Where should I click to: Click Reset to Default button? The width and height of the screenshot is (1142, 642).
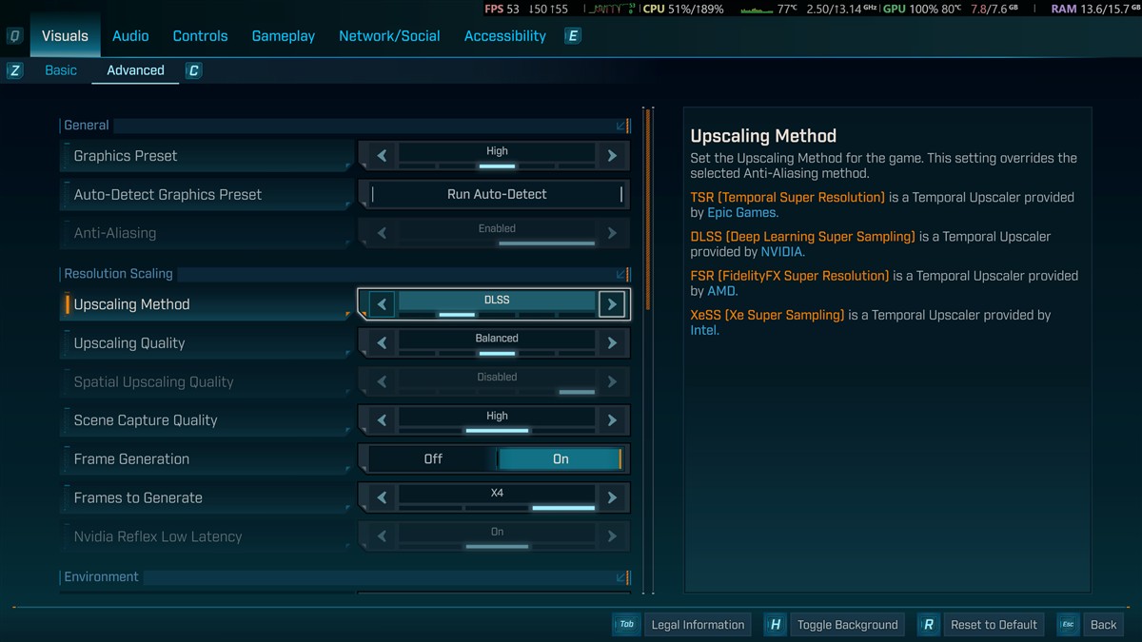993,625
